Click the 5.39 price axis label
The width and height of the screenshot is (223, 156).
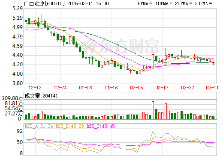pos(18,9)
